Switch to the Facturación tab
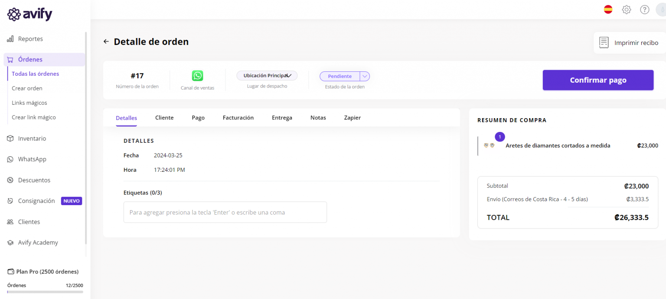The width and height of the screenshot is (666, 299). pyautogui.click(x=238, y=118)
